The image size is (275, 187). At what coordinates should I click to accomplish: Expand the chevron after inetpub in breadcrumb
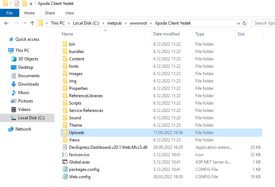pyautogui.click(x=126, y=23)
